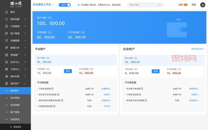Click total 账户余额 100，000.00
The height and width of the screenshot is (130, 208).
[51, 23]
